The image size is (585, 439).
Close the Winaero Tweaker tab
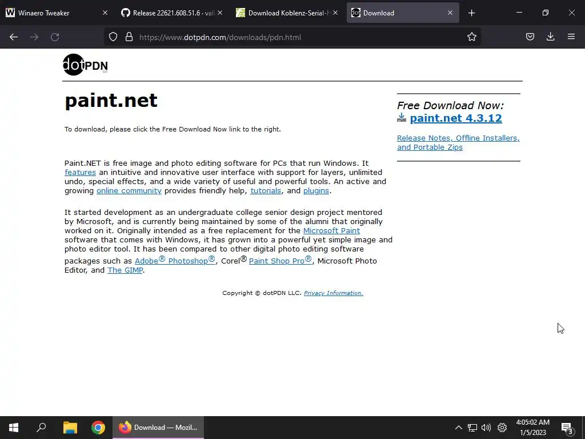click(x=105, y=13)
